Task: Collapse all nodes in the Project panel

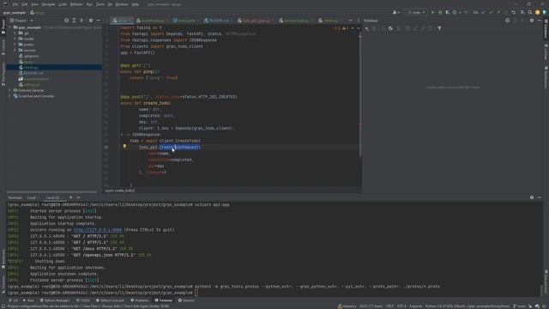Action: 81,21
